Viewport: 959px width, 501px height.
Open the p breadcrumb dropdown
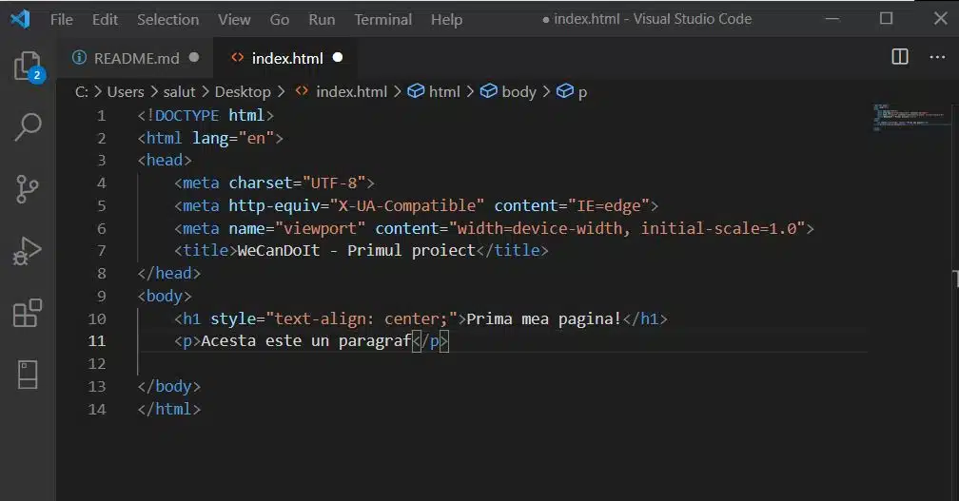click(x=582, y=92)
